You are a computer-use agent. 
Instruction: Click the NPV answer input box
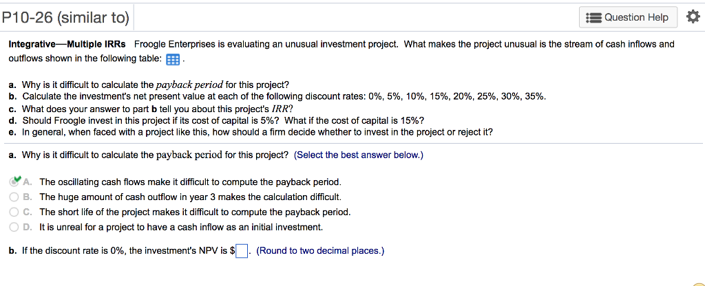click(242, 252)
